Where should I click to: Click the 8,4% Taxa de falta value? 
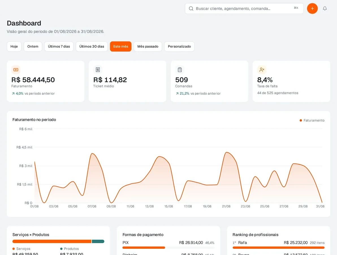[x=265, y=80]
